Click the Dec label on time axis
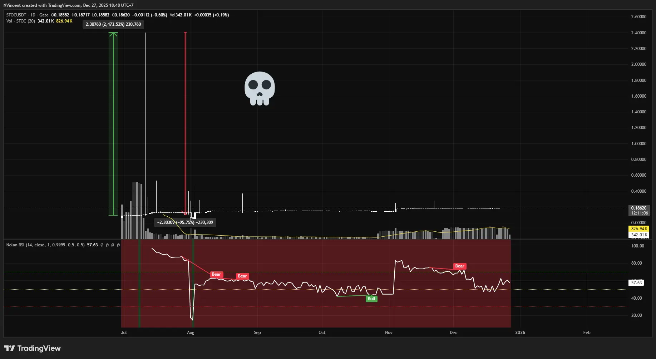 tap(453, 333)
